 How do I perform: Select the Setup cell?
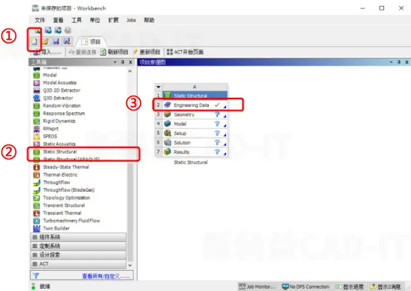pos(195,134)
